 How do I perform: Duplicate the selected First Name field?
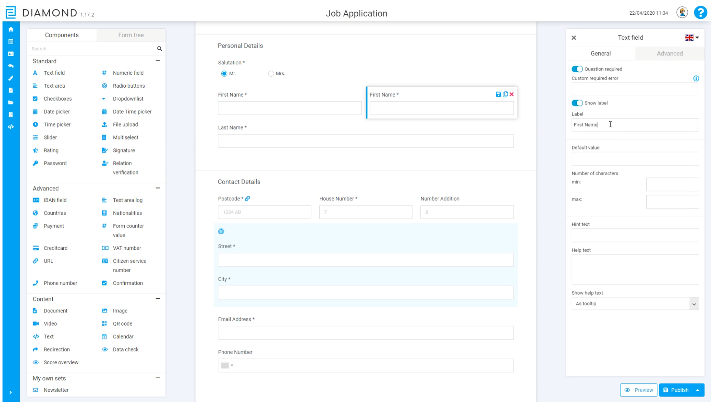tap(505, 94)
